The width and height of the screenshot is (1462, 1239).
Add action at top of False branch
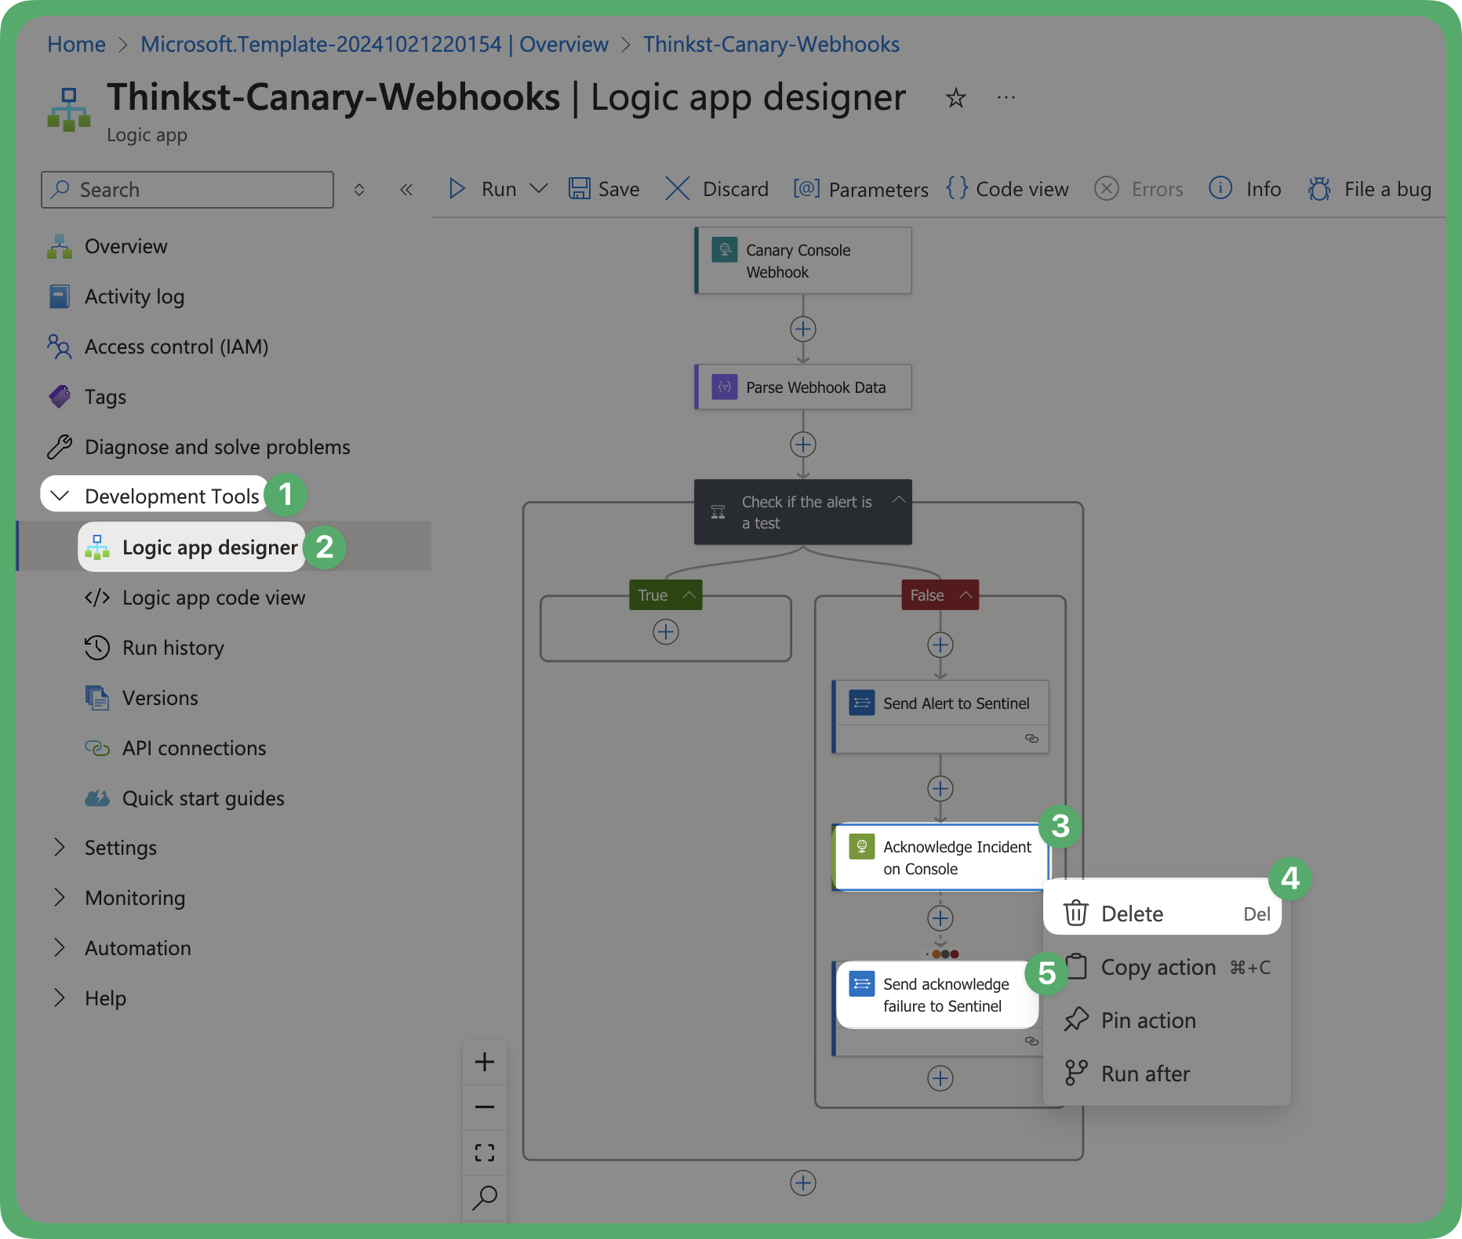pyautogui.click(x=940, y=645)
